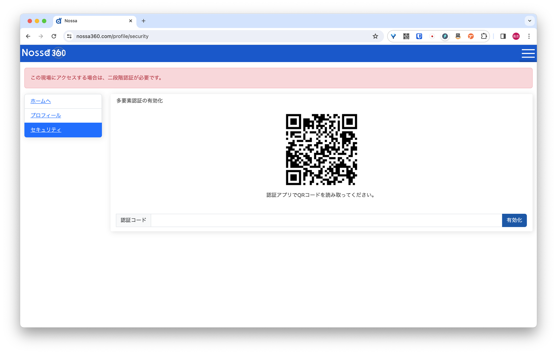This screenshot has height=354, width=557.
Task: Open site information icon in address bar
Action: point(69,36)
